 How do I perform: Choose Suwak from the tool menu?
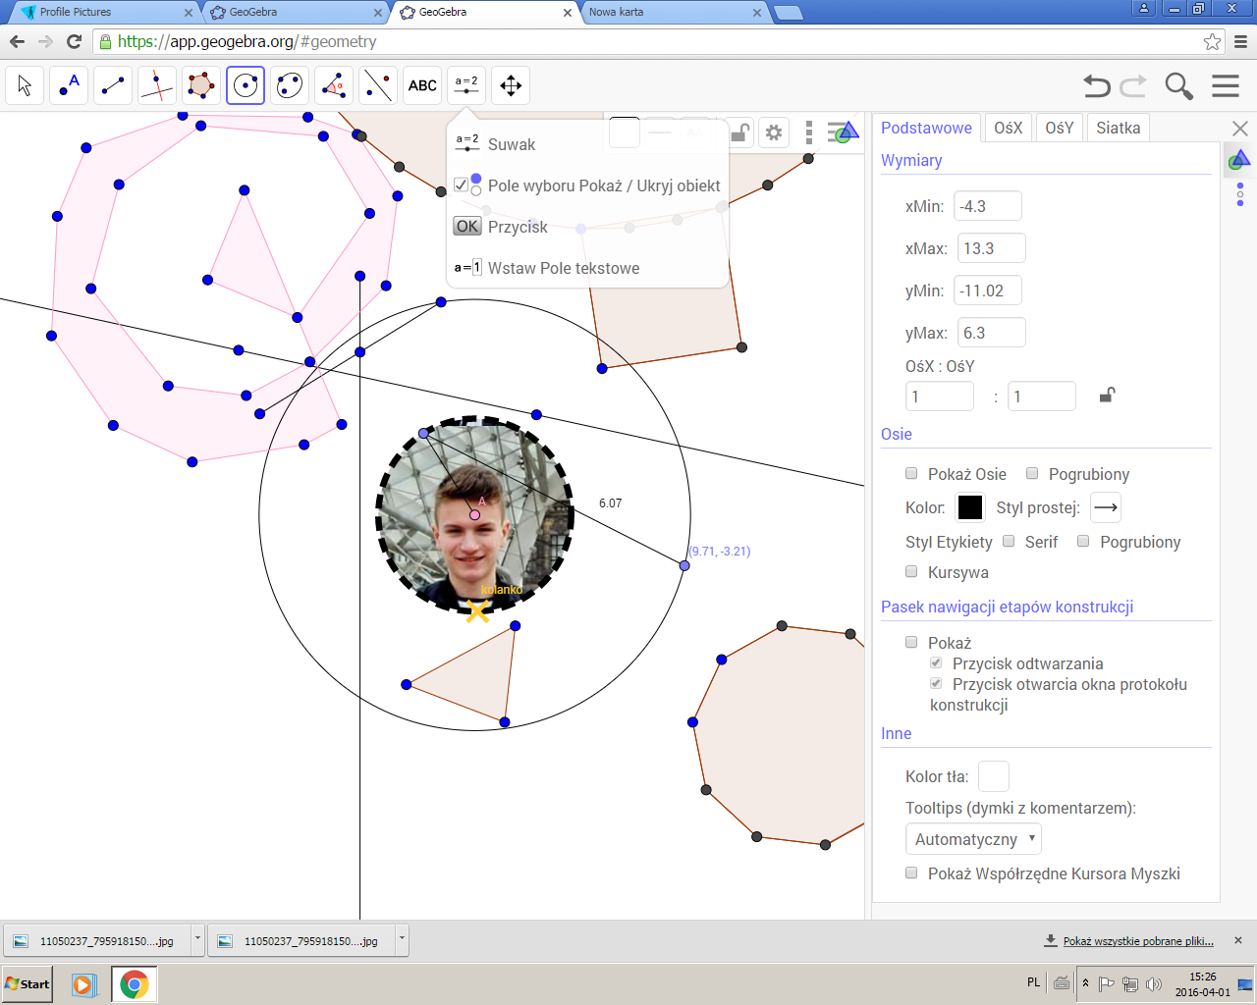coord(512,144)
